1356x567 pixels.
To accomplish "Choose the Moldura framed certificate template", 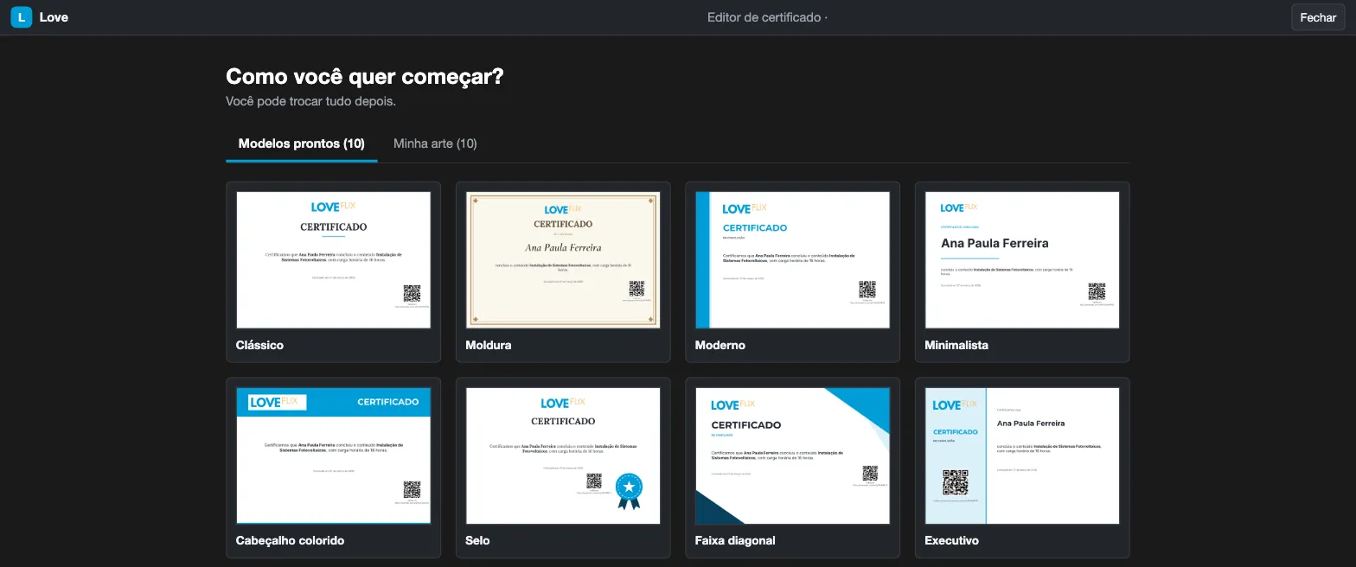I will coord(563,260).
